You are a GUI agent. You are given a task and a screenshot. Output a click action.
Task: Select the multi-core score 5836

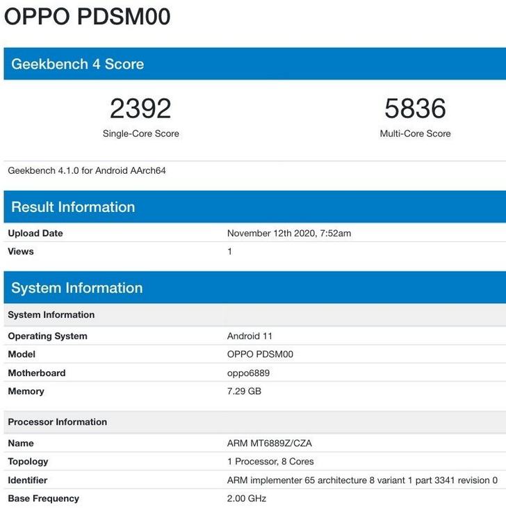point(415,108)
